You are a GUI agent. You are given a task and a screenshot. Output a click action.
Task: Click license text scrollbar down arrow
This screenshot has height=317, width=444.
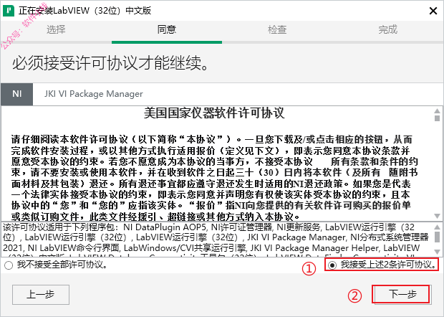point(437,217)
